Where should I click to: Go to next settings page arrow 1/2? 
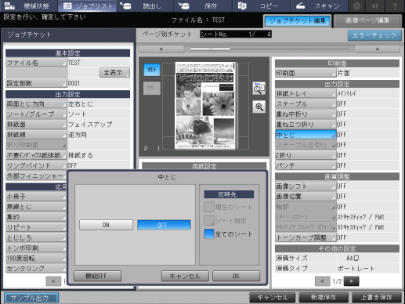coord(351,281)
